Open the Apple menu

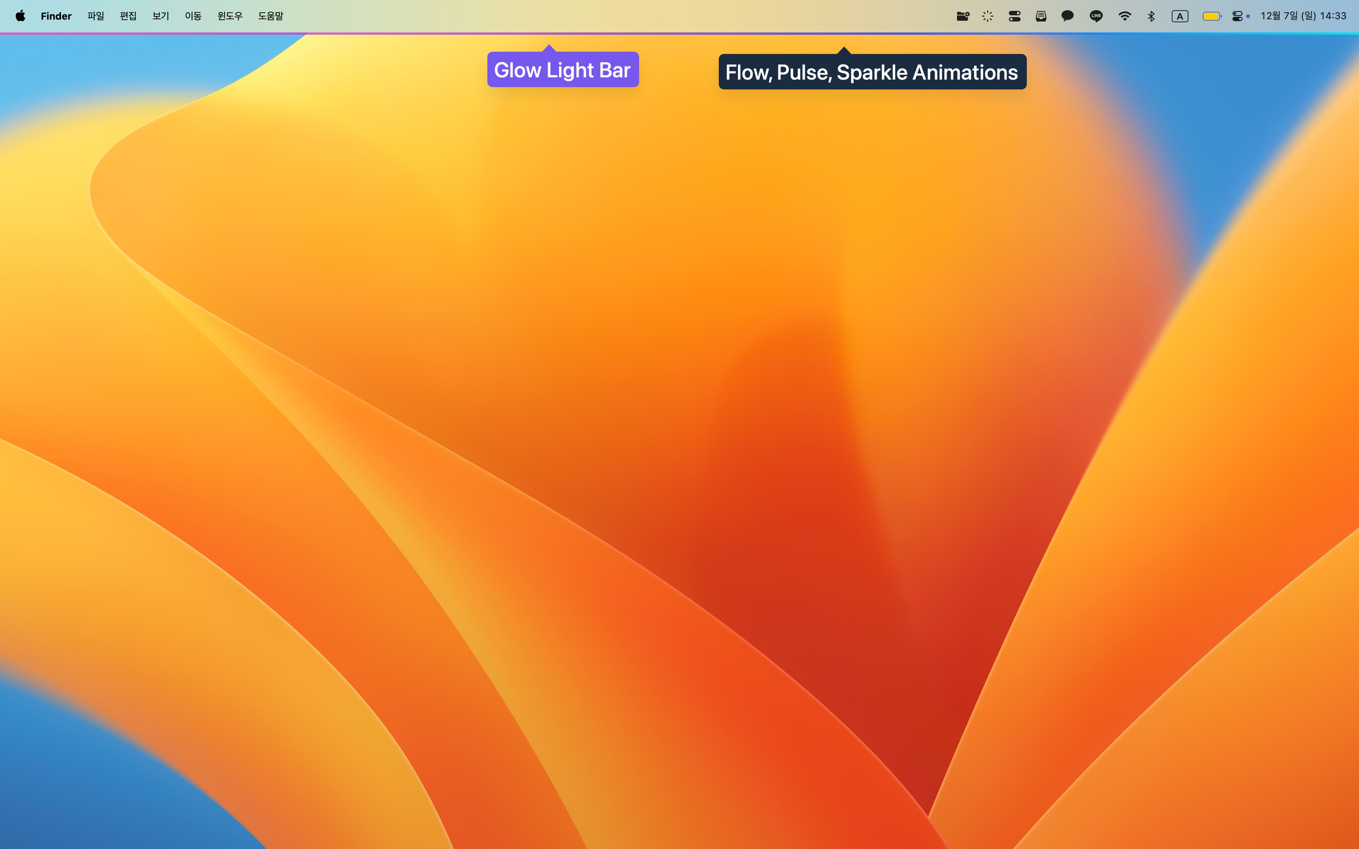coord(20,16)
